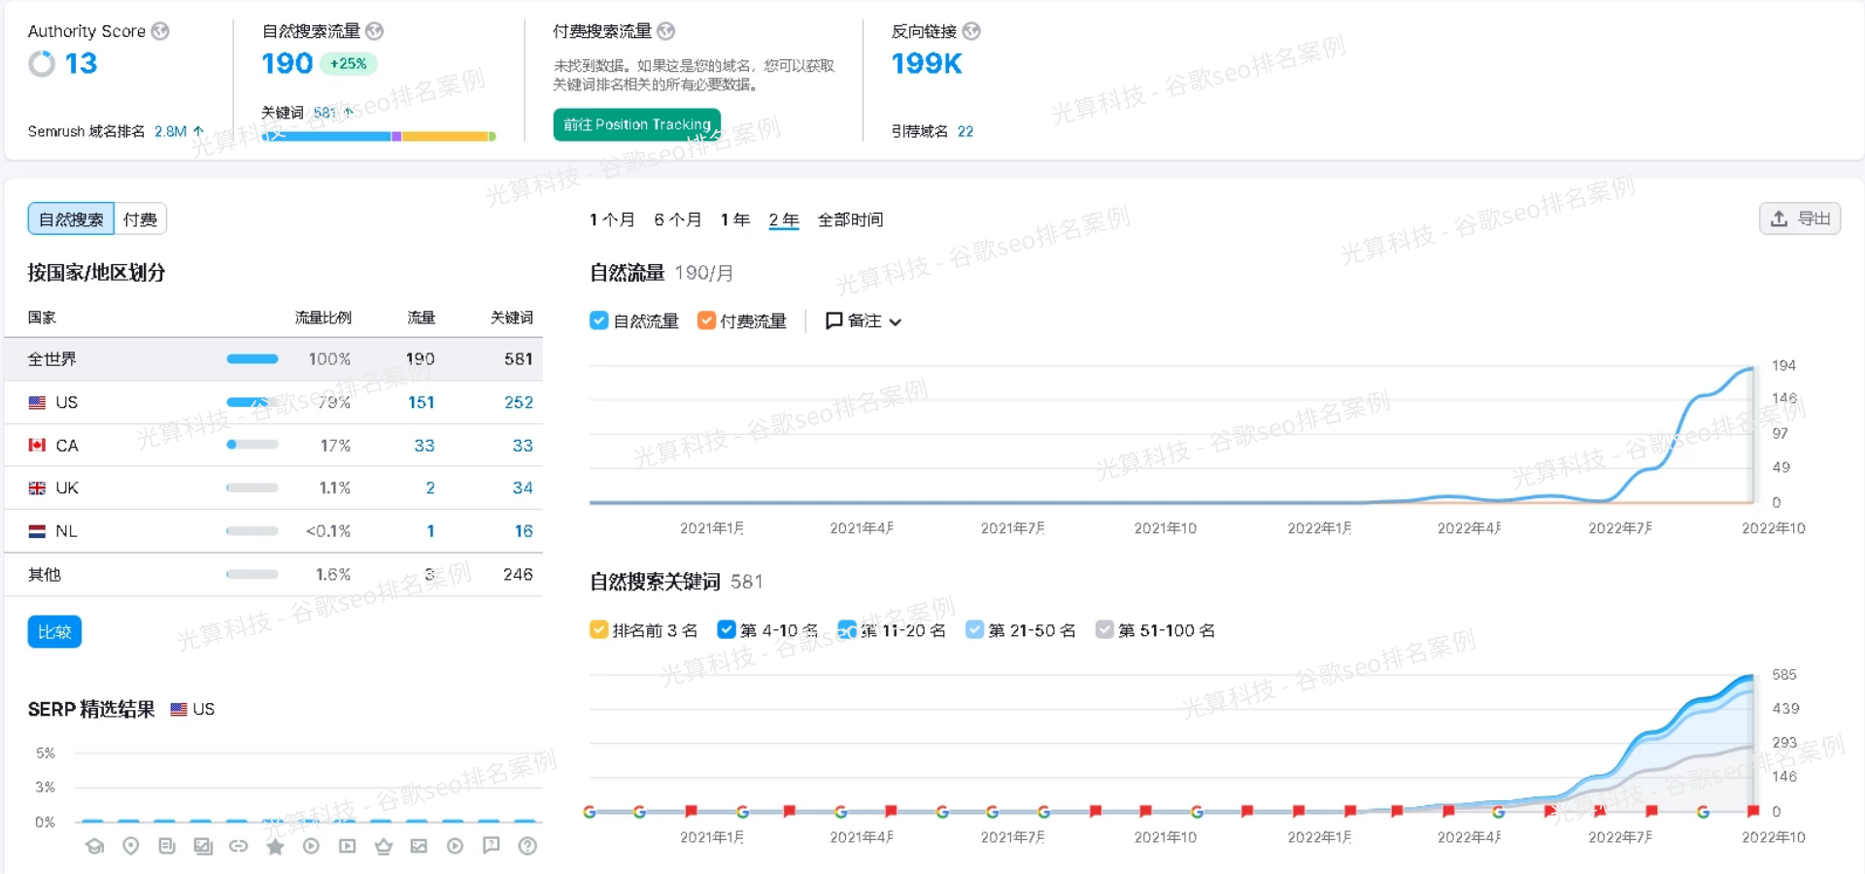
Task: Click the crown SERP feature icon
Action: tap(384, 846)
